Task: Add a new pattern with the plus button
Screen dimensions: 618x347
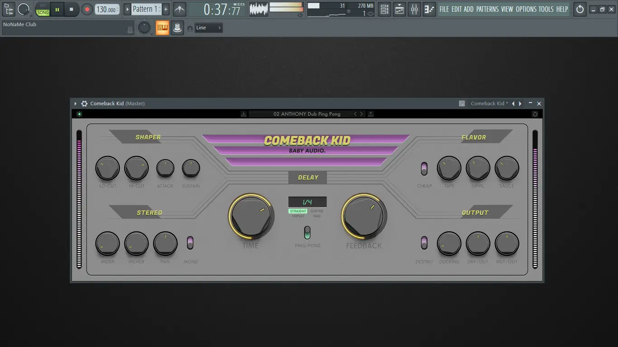Action: pyautogui.click(x=166, y=9)
